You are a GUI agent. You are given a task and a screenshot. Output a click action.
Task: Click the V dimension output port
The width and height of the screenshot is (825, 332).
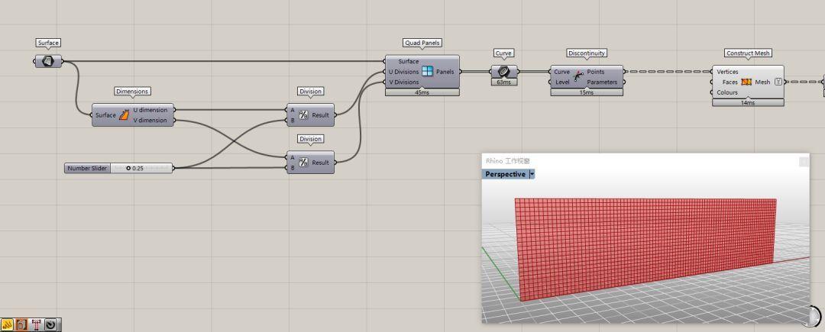[x=150, y=121]
